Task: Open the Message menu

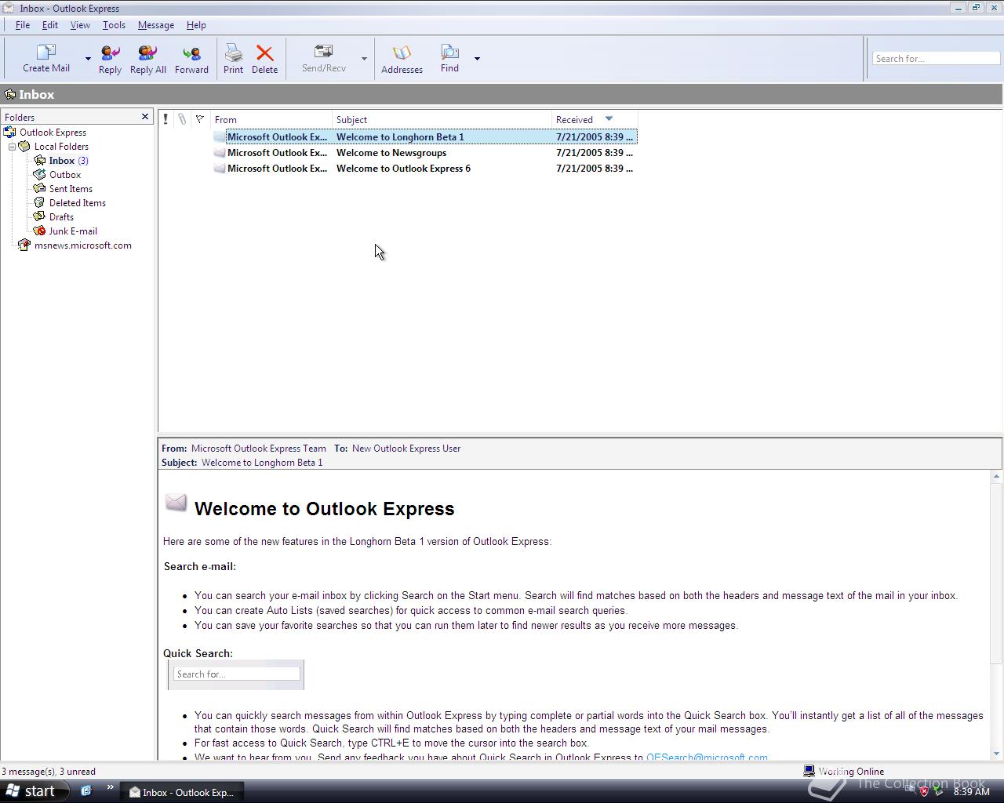Action: [x=156, y=25]
